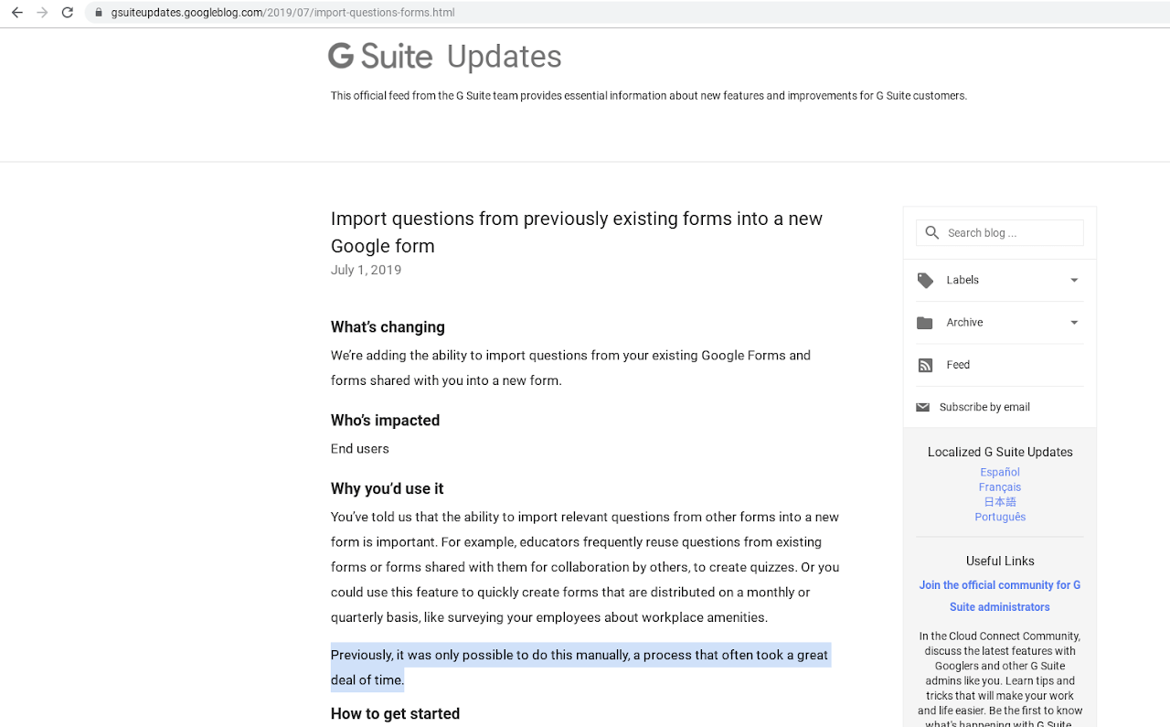Expand the Archive dropdown arrow
The height and width of the screenshot is (727, 1170).
(x=1074, y=323)
